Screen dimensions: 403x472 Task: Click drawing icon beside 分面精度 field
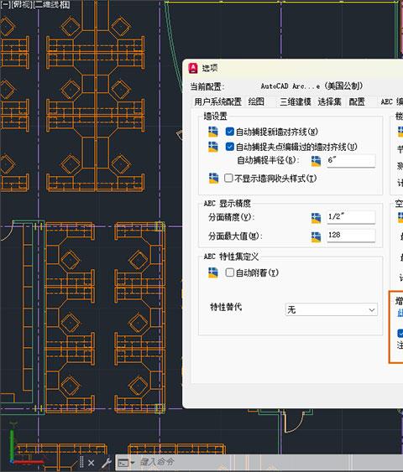pos(316,218)
